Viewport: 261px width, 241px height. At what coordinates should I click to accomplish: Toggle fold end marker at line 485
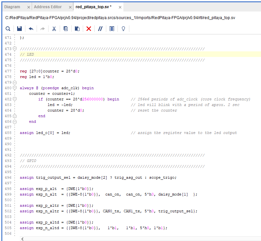click(x=15, y=116)
